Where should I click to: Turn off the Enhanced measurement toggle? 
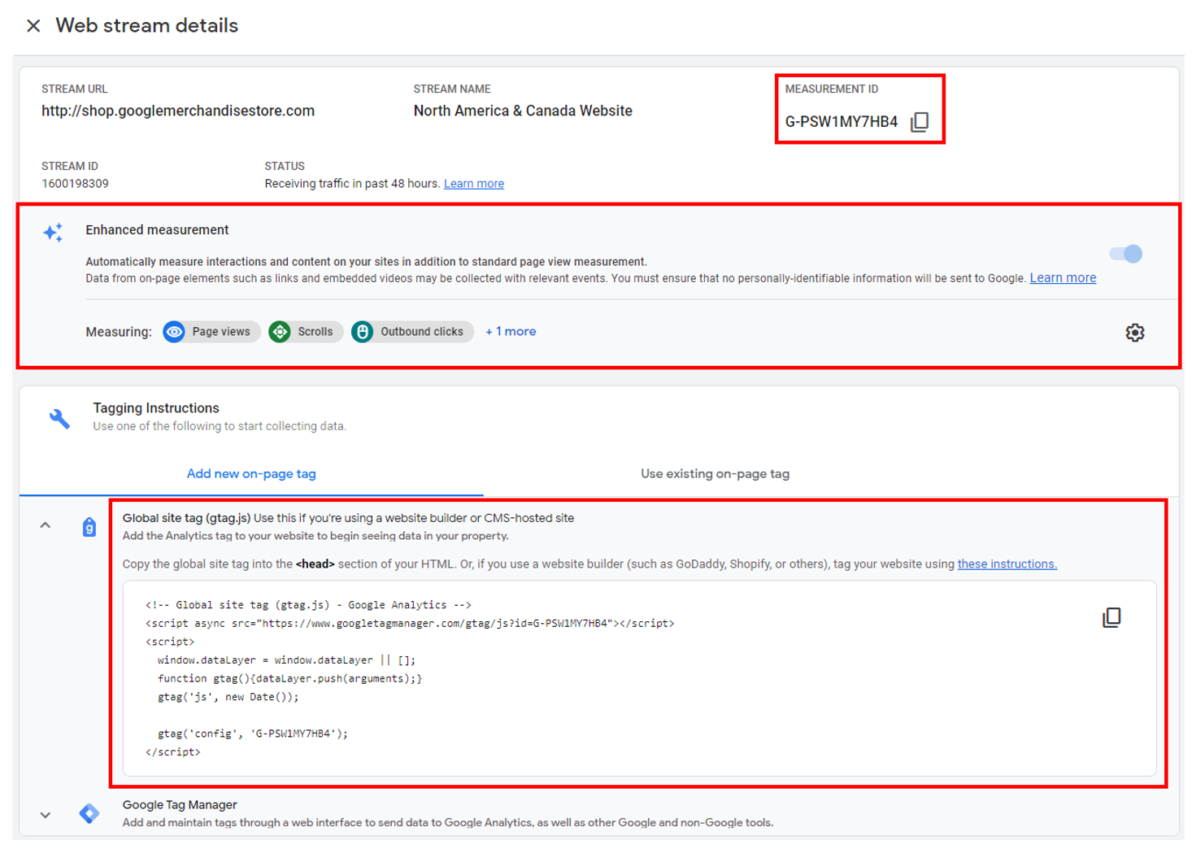click(x=1127, y=254)
